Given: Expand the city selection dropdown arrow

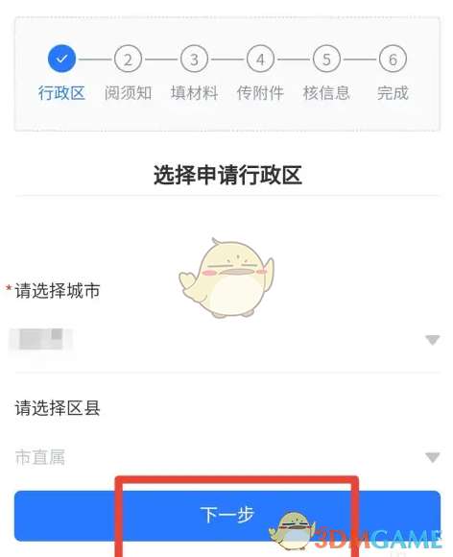Looking at the screenshot, I should [433, 340].
